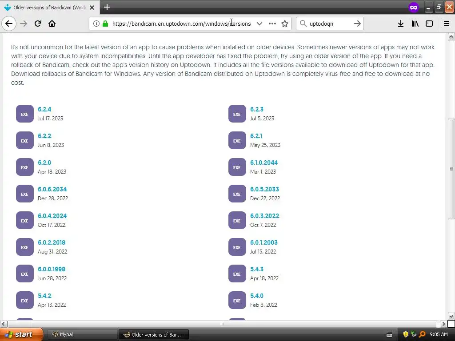Select the Older versions of Bandicam tab

point(50,8)
